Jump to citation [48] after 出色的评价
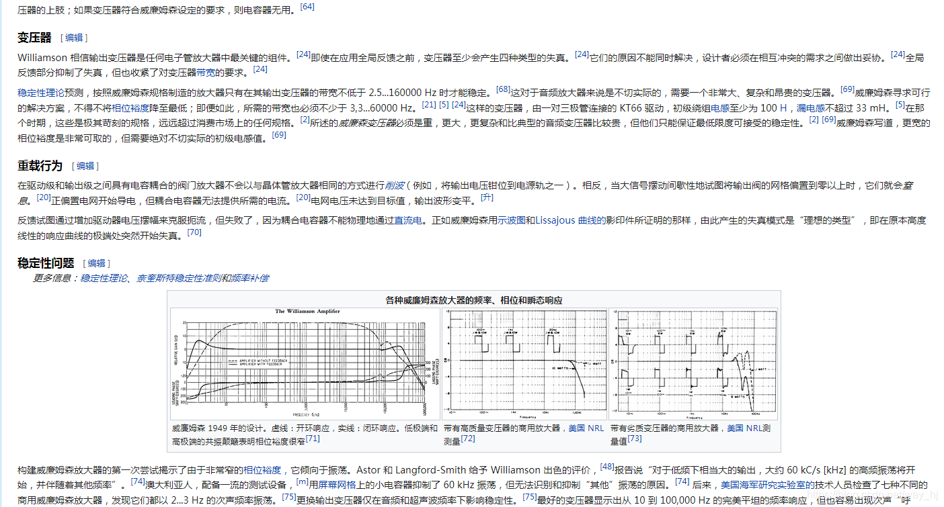Viewport: 944px width, 507px height. click(607, 466)
